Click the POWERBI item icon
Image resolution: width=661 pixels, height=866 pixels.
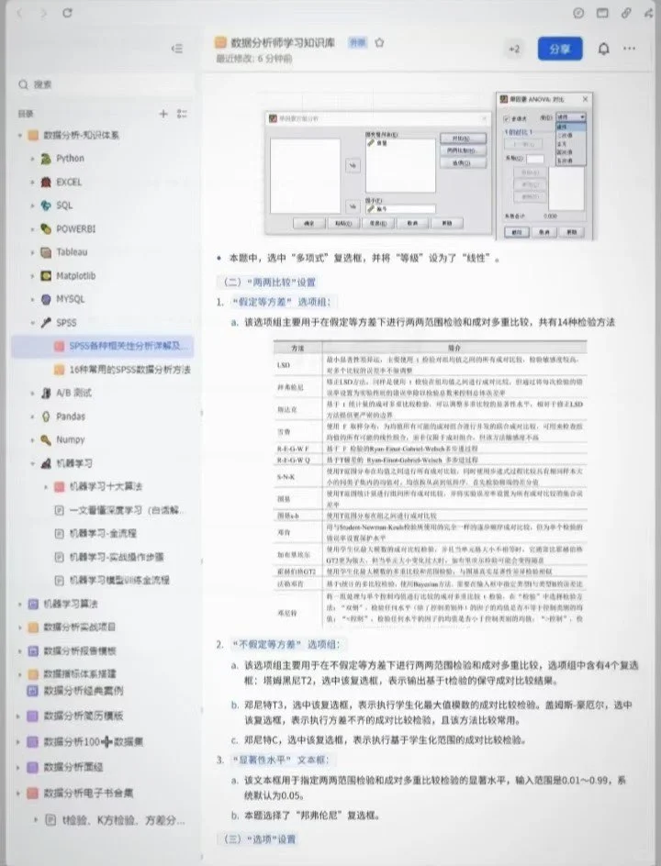coord(46,228)
